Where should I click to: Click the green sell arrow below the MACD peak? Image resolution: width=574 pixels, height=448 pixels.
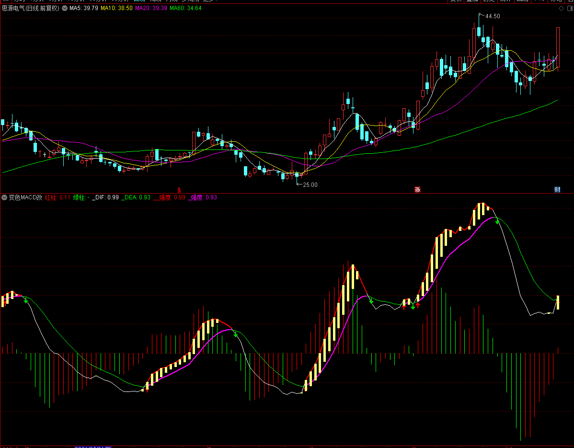coord(497,222)
